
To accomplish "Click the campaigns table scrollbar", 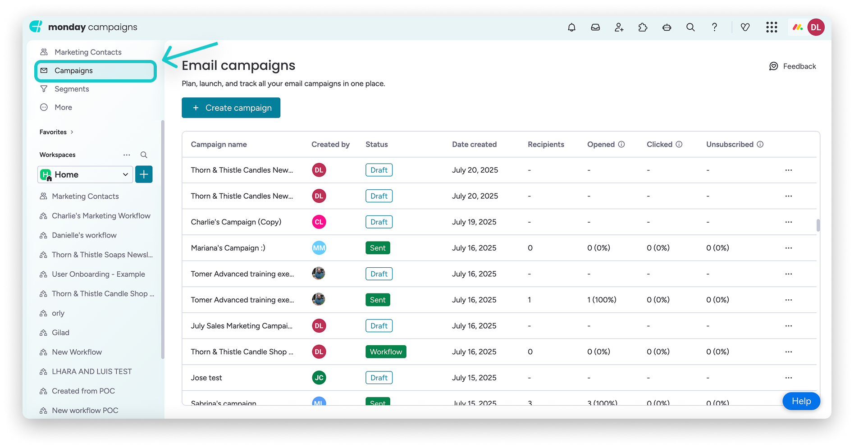I will [818, 225].
